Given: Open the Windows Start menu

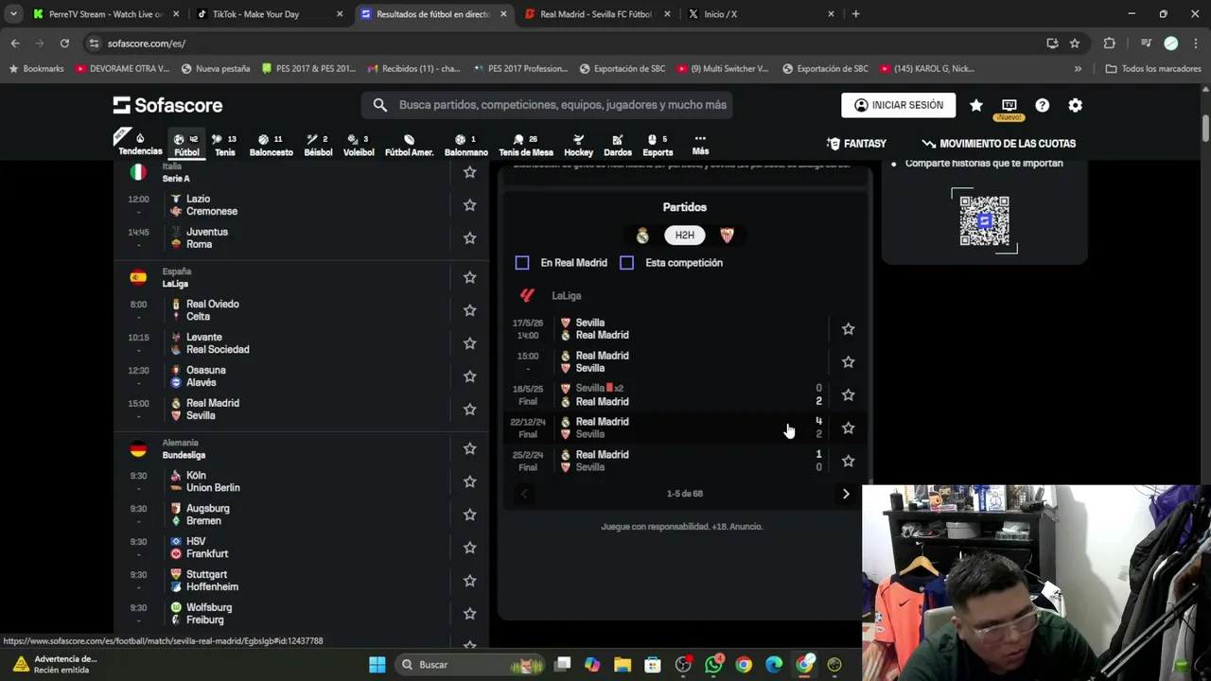Looking at the screenshot, I should (377, 665).
